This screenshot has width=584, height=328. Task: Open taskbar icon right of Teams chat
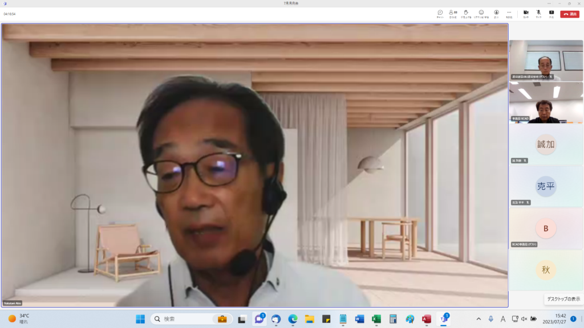tap(276, 319)
